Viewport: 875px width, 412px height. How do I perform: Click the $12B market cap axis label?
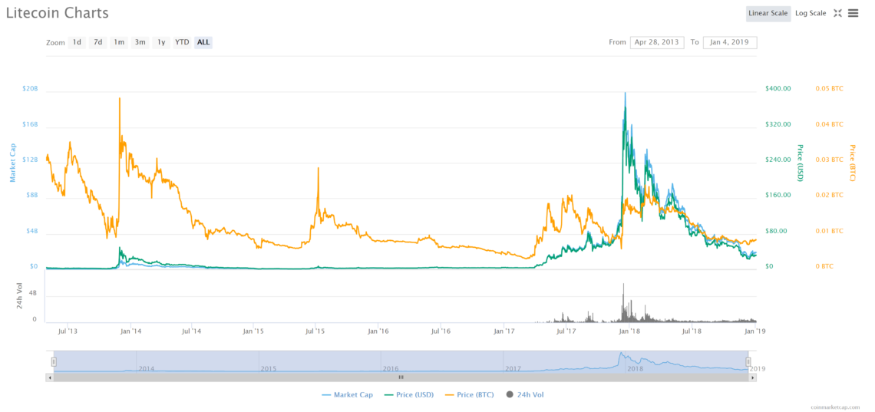30,160
